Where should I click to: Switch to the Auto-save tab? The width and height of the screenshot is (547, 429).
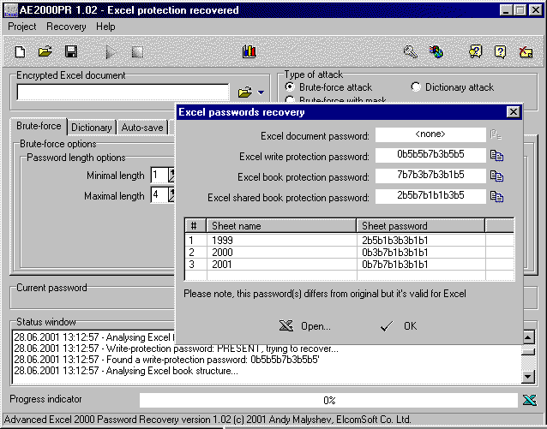(x=141, y=128)
